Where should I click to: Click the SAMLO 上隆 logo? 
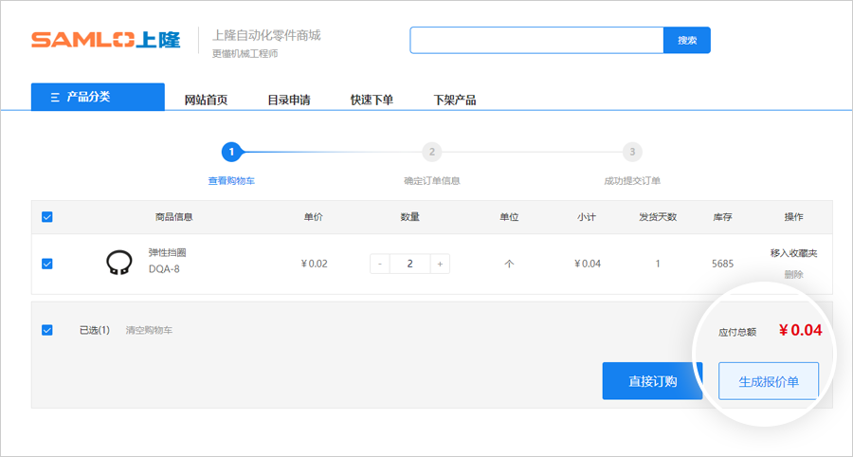tap(105, 40)
